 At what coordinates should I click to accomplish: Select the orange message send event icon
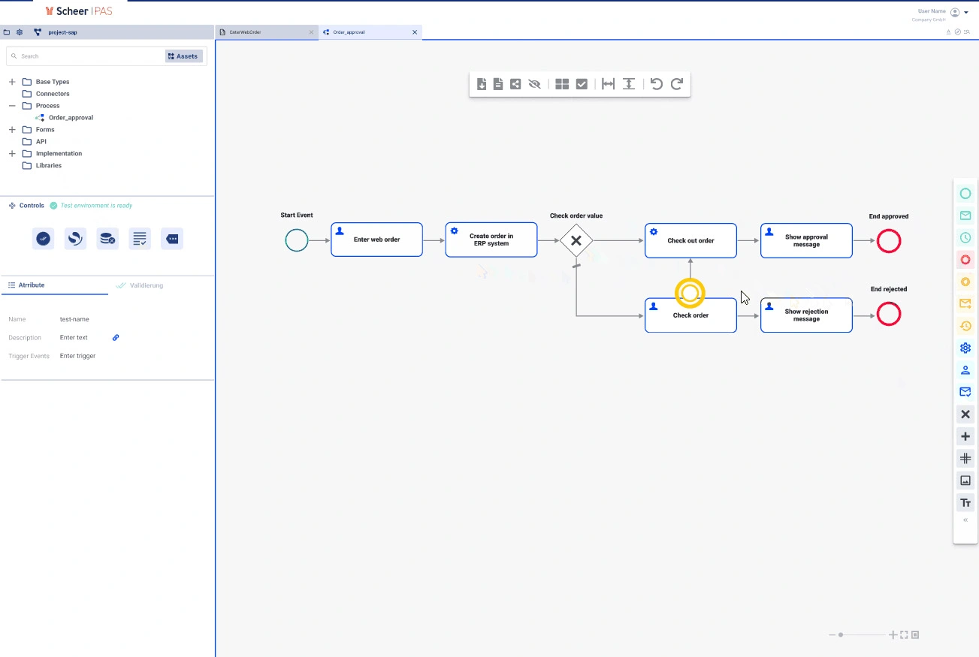965,304
